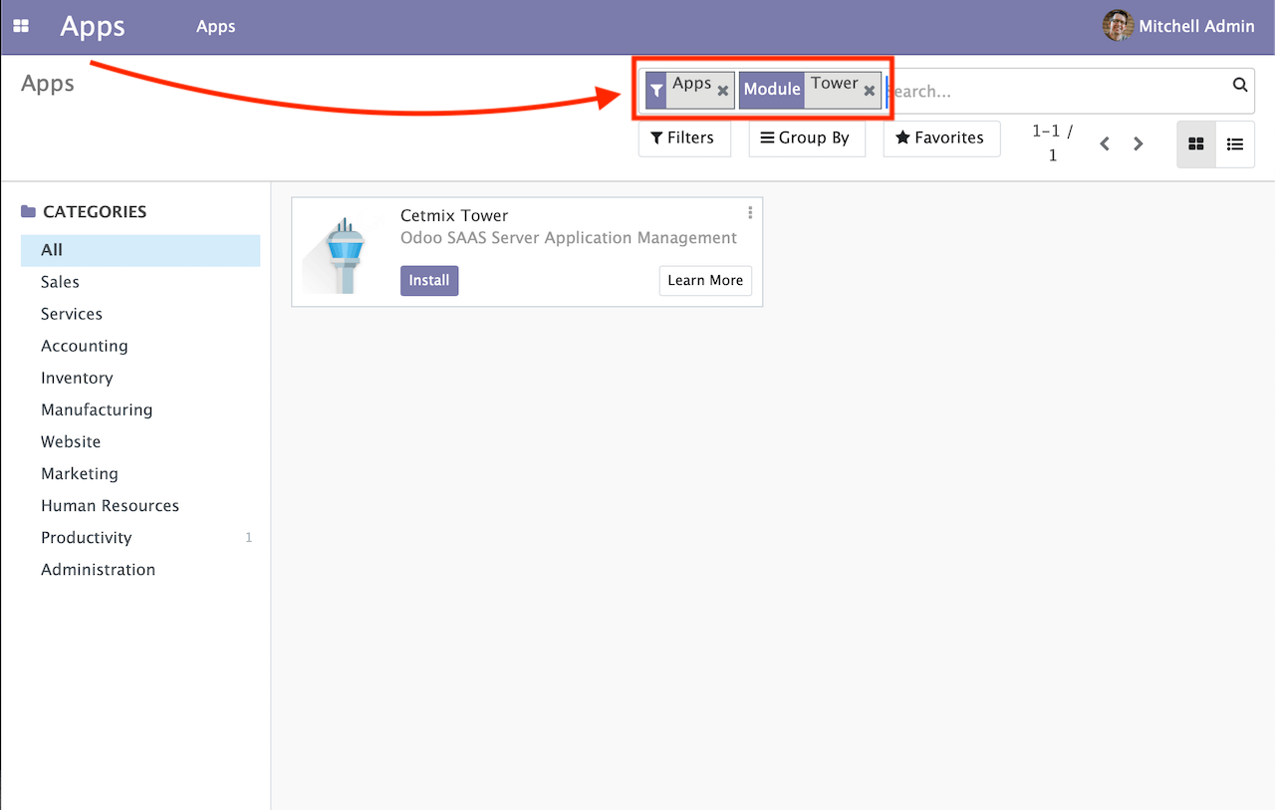The height and width of the screenshot is (810, 1275).
Task: Remove the Module Tower search facet
Action: [870, 91]
